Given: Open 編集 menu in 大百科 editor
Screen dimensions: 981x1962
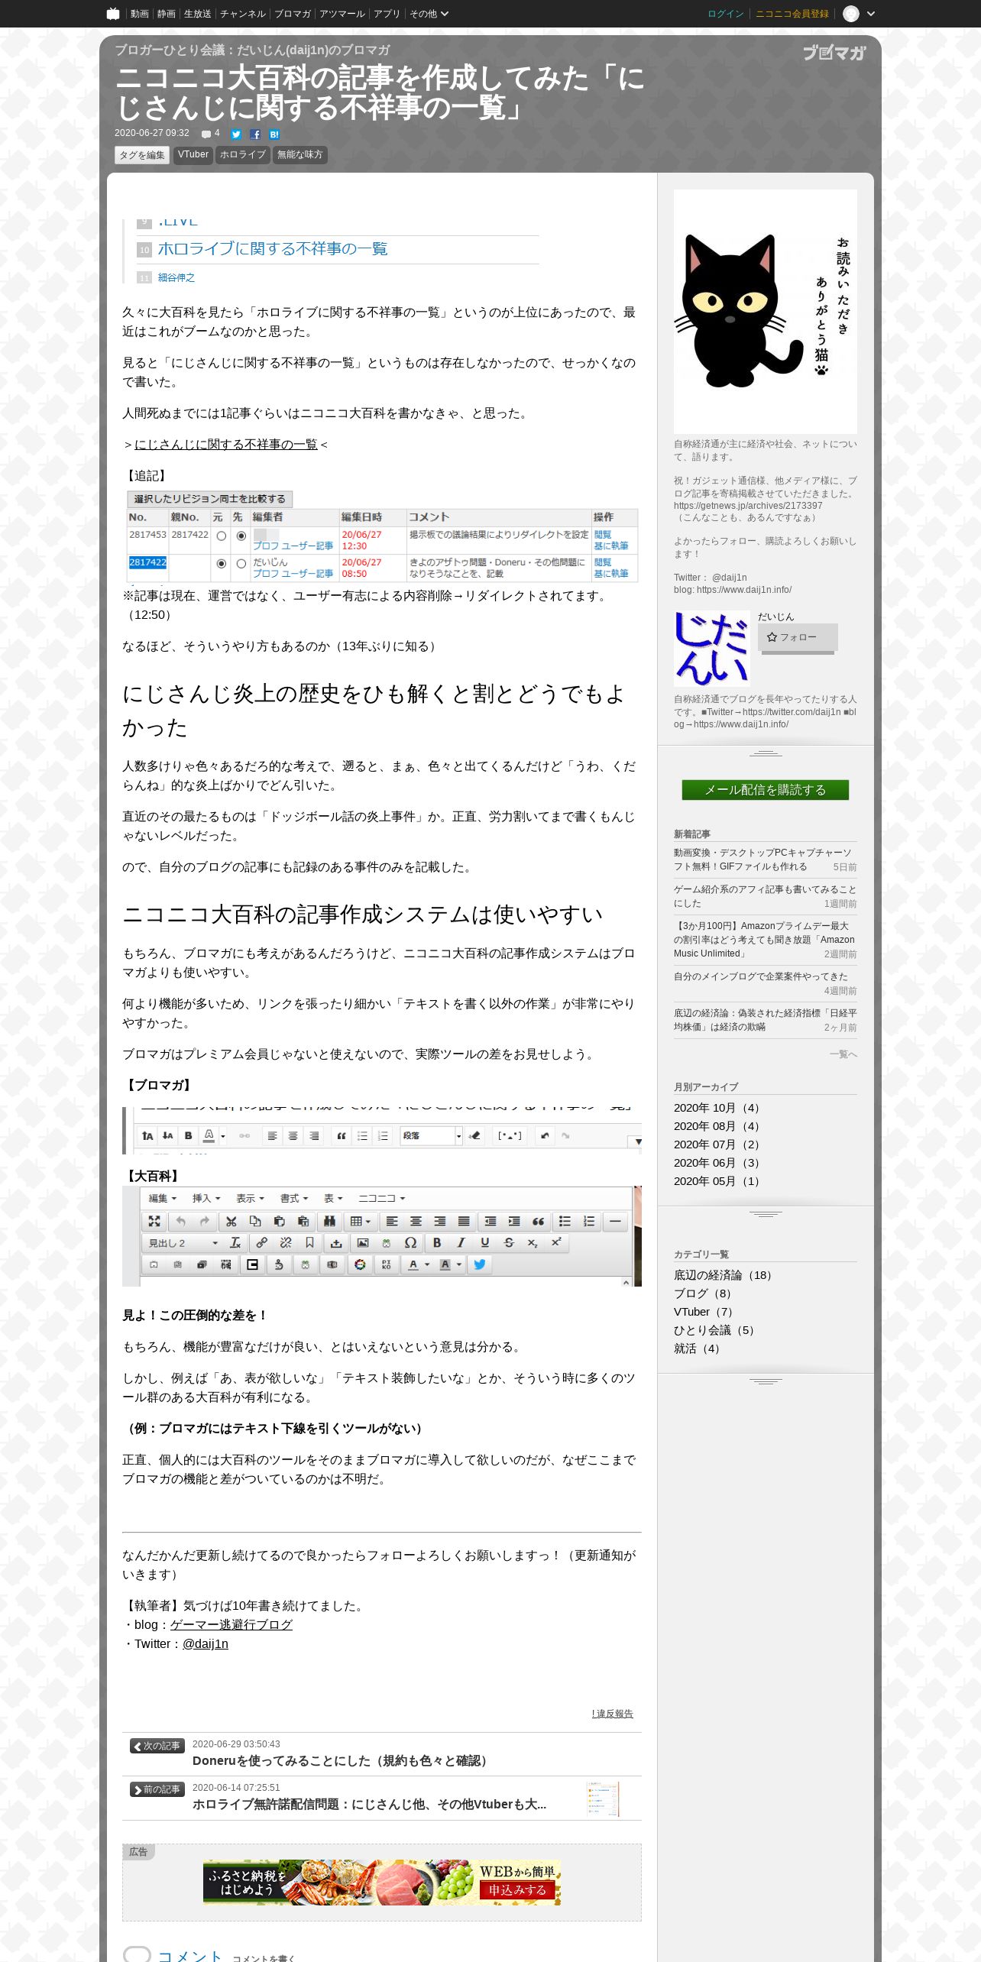Looking at the screenshot, I should pyautogui.click(x=162, y=1198).
